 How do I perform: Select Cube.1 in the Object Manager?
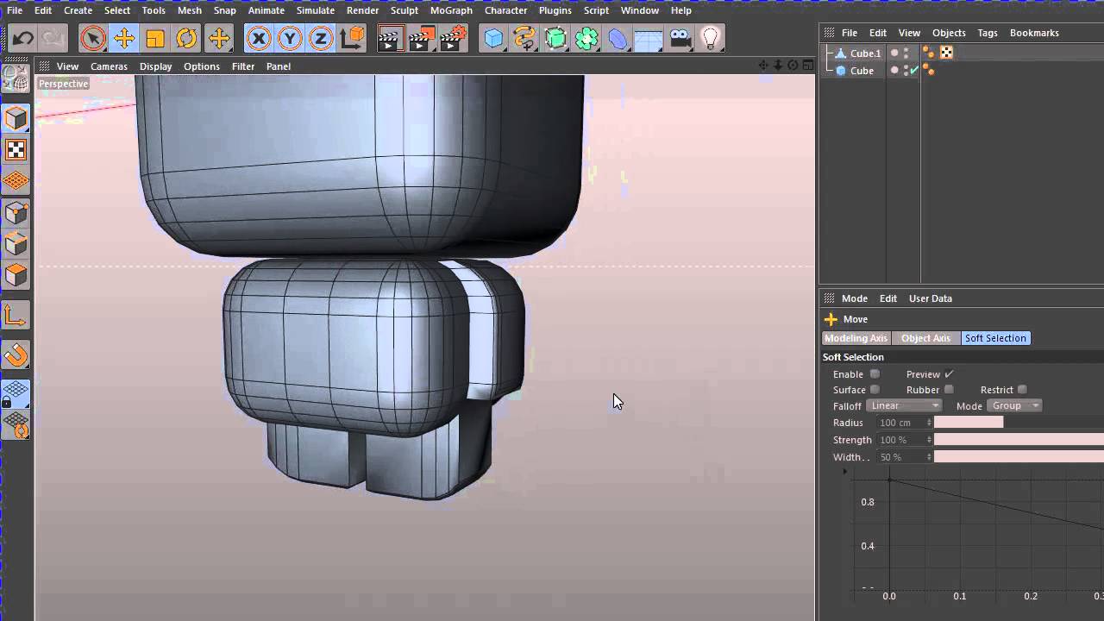[865, 53]
